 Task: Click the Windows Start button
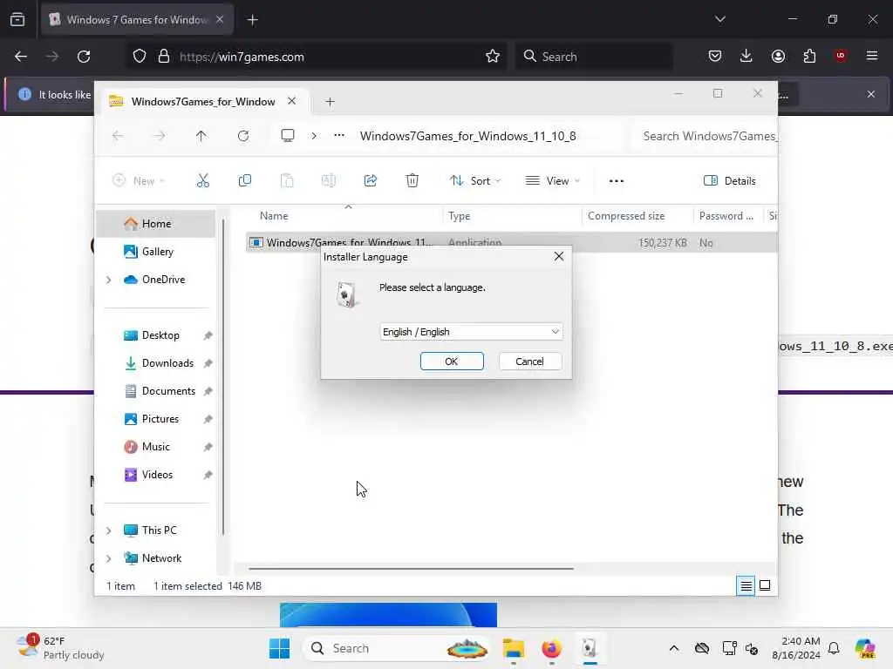coord(279,648)
